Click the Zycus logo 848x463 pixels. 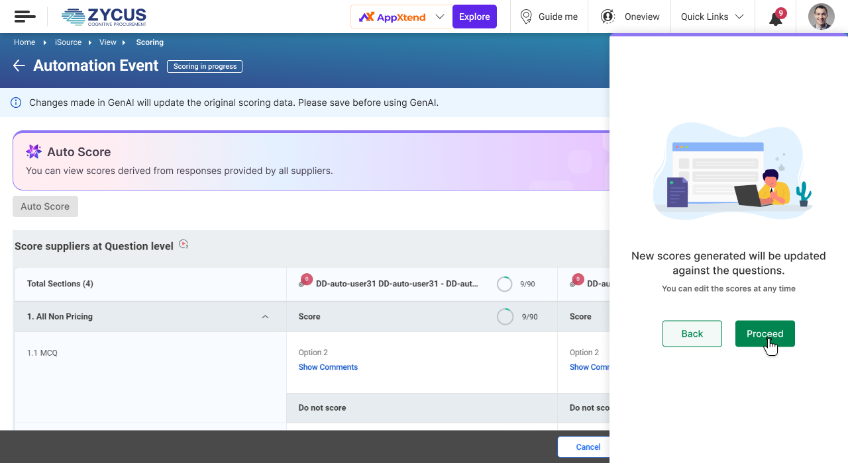(104, 17)
